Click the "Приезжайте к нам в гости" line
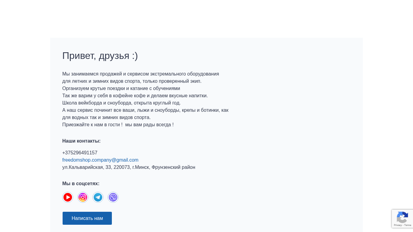The height and width of the screenshot is (232, 413). (x=118, y=125)
